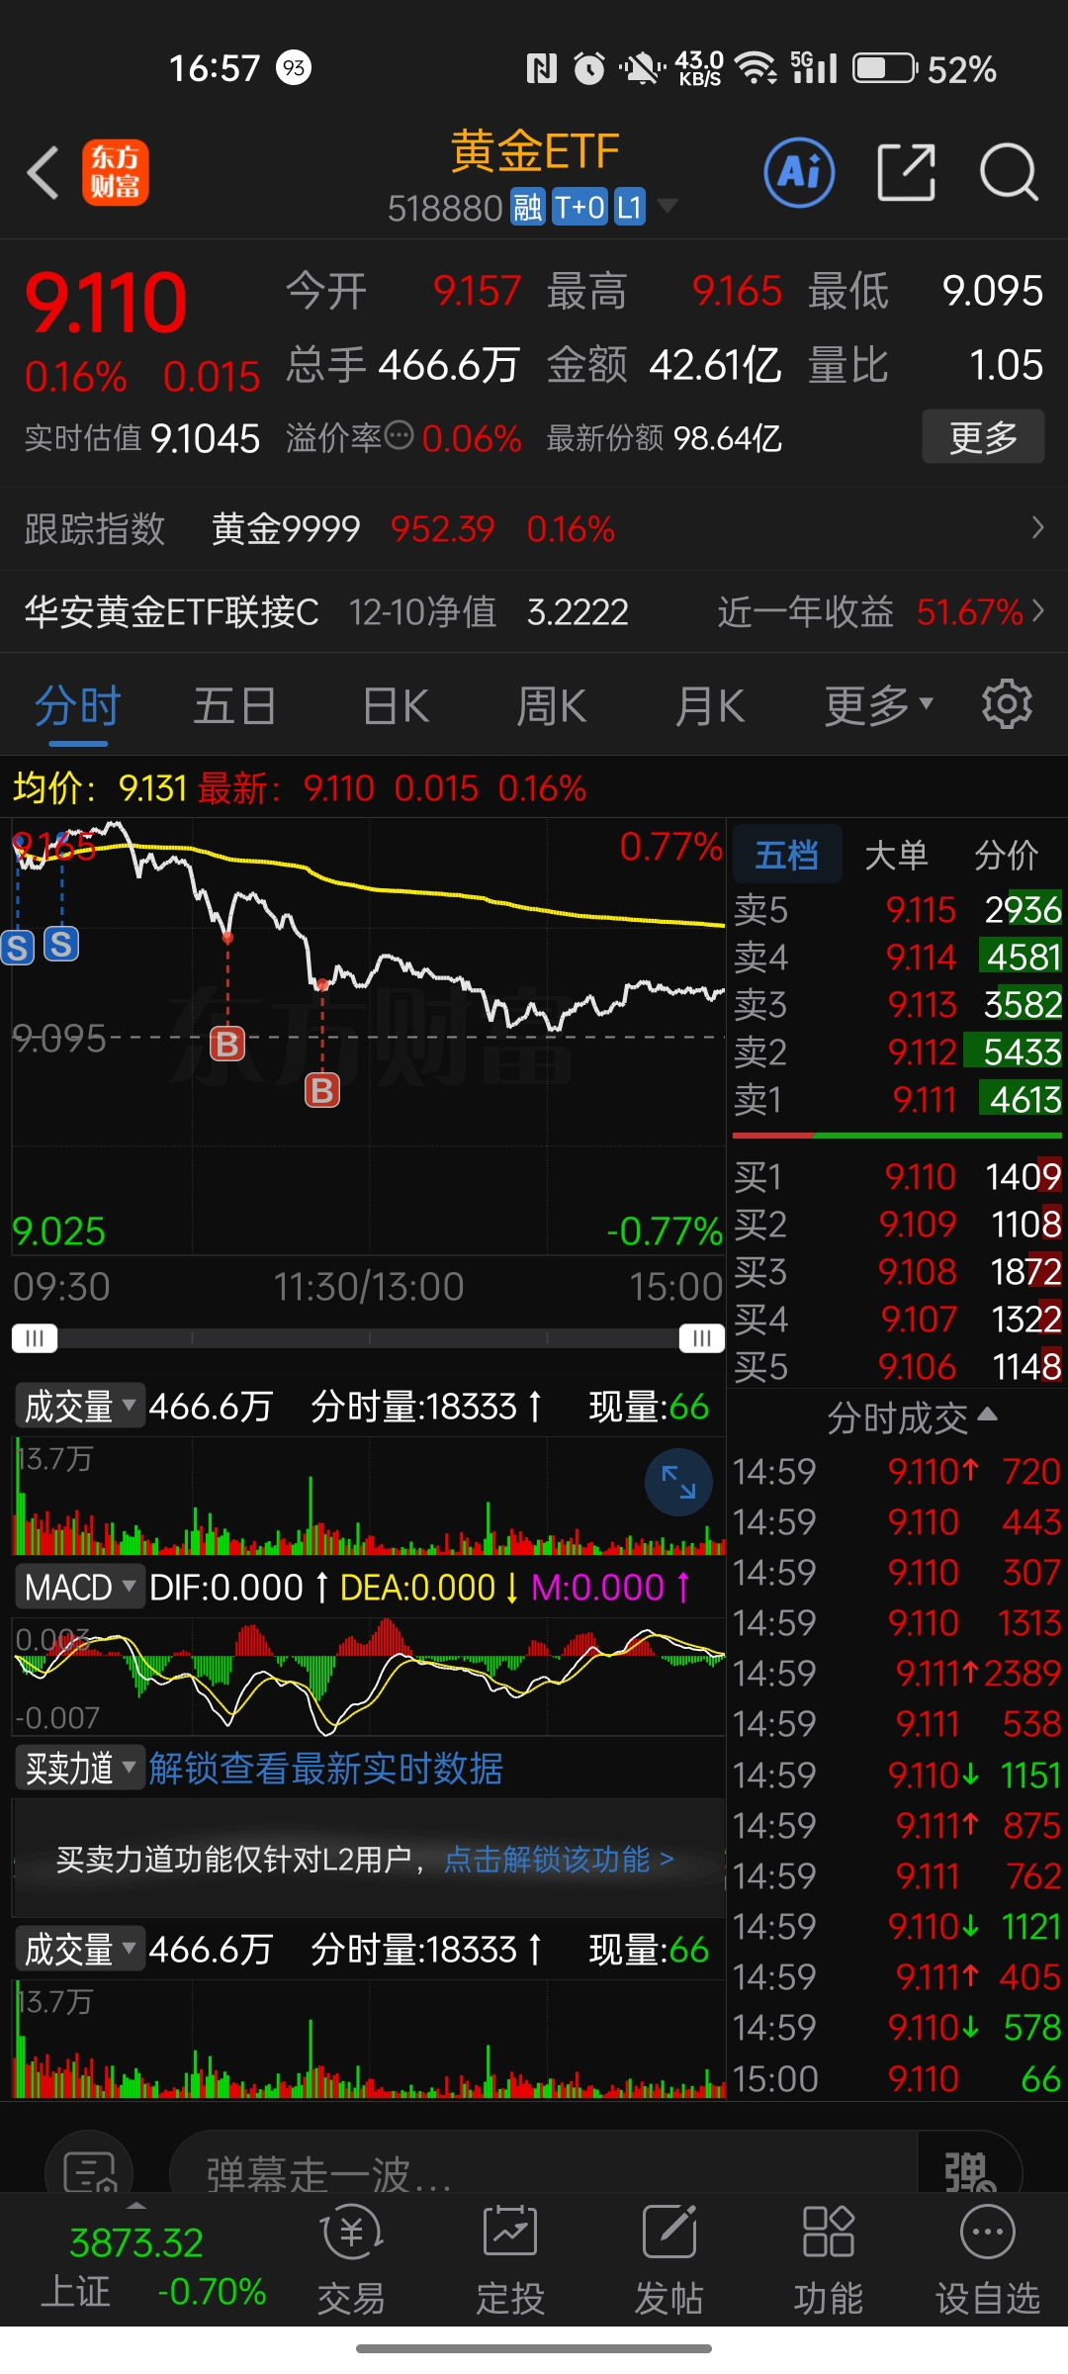The width and height of the screenshot is (1068, 2374).
Task: Open the 交易 trade icon
Action: 352,2261
